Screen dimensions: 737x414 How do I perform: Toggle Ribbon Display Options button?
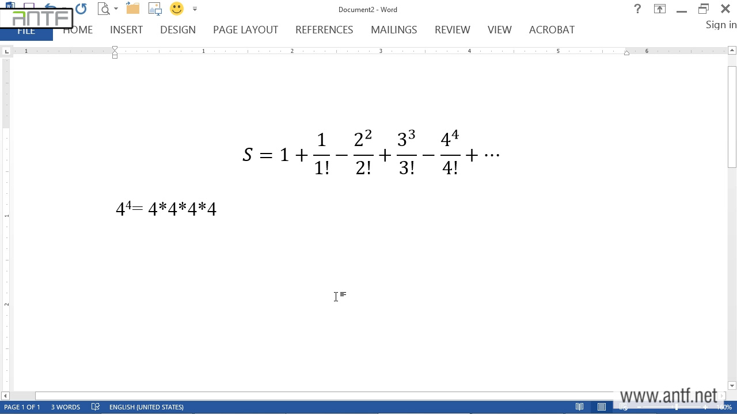point(659,9)
